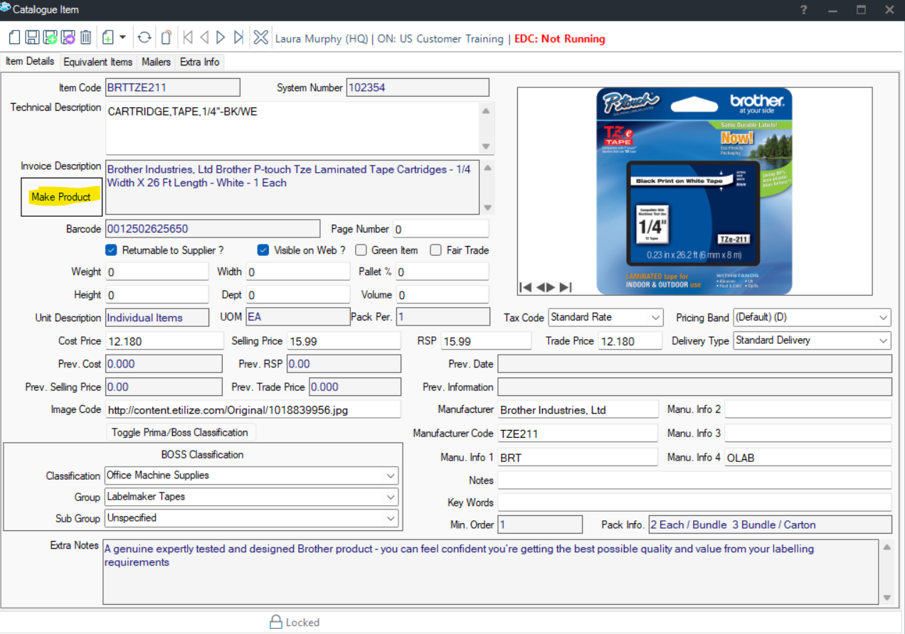
Task: Click the Trade Price field
Action: pyautogui.click(x=629, y=341)
